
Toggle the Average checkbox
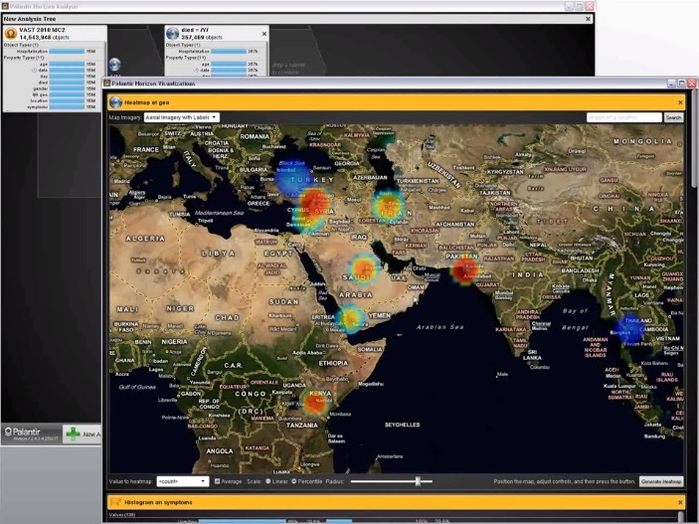[217, 481]
